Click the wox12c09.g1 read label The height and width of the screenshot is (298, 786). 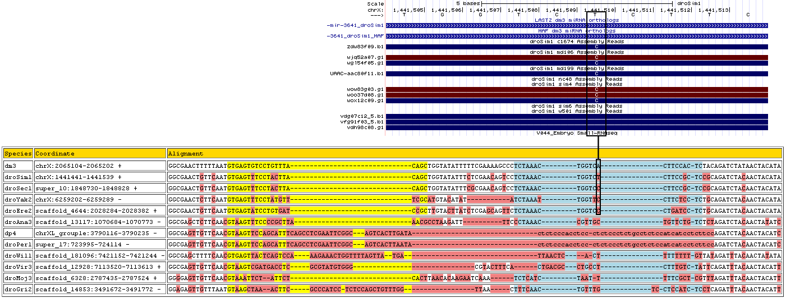(365, 100)
